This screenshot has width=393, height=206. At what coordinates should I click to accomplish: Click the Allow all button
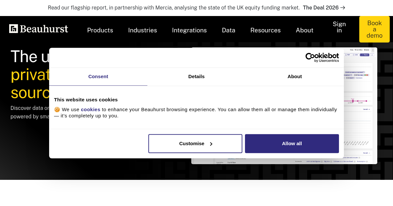pos(292,144)
